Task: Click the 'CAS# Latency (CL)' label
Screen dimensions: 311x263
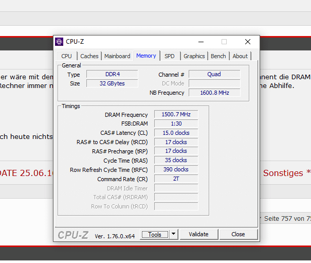Action: tap(124, 133)
